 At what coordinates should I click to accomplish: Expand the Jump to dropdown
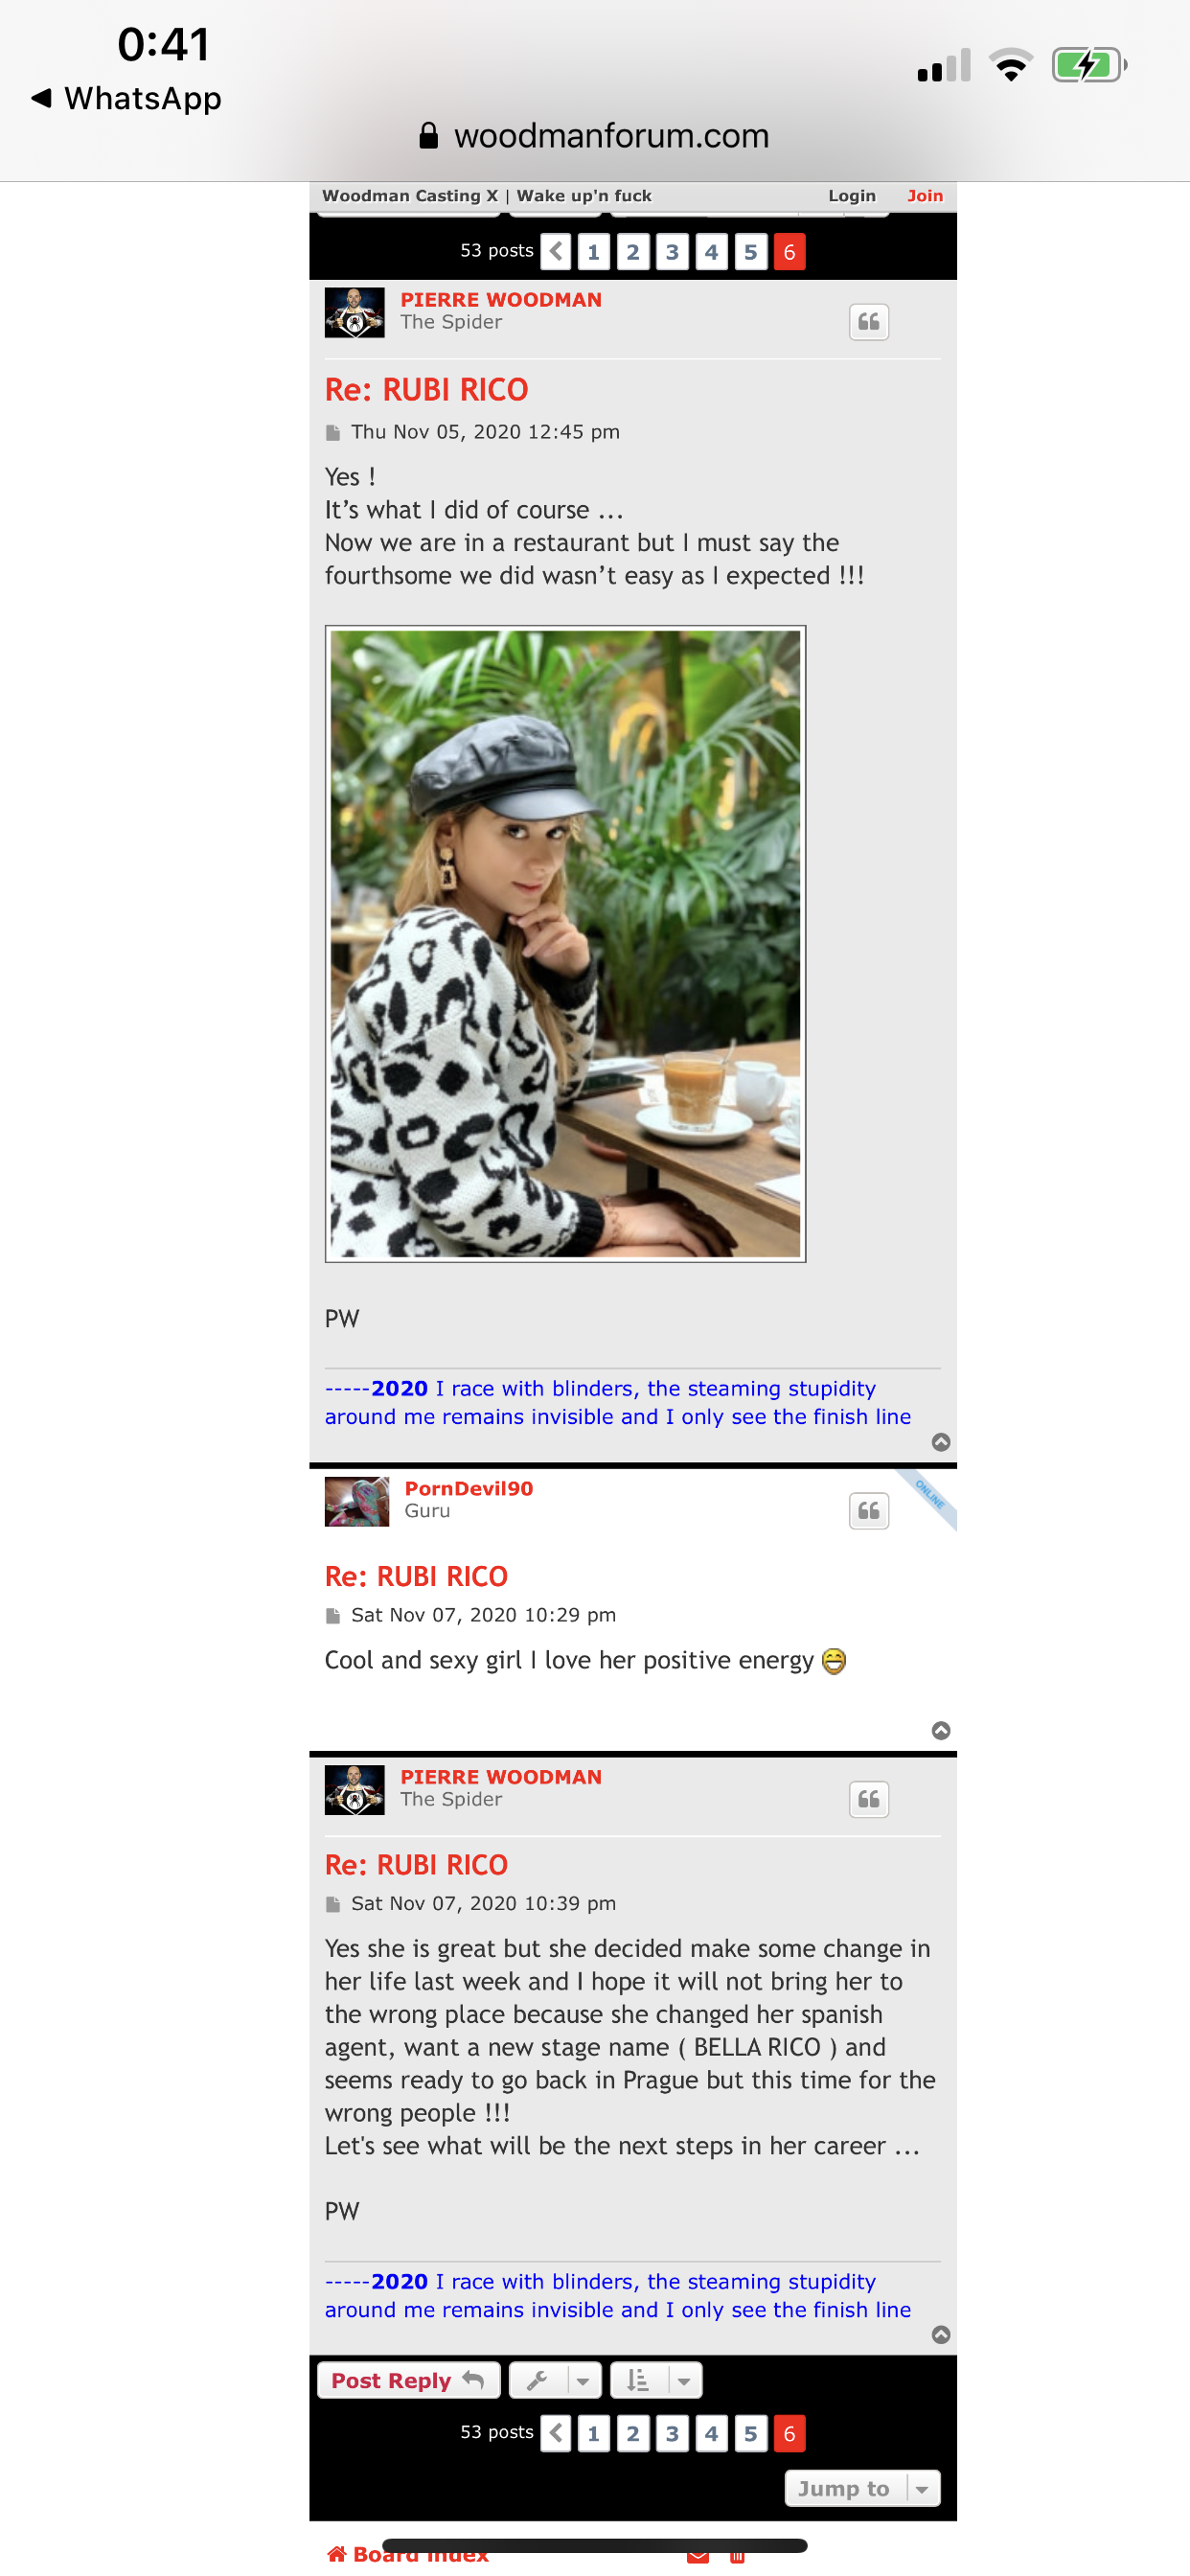(862, 2488)
